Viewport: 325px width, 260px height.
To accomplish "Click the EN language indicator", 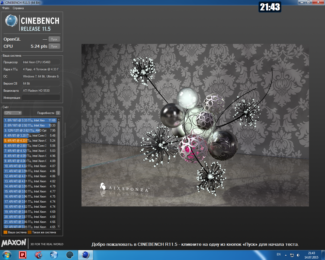I will click(x=279, y=254).
